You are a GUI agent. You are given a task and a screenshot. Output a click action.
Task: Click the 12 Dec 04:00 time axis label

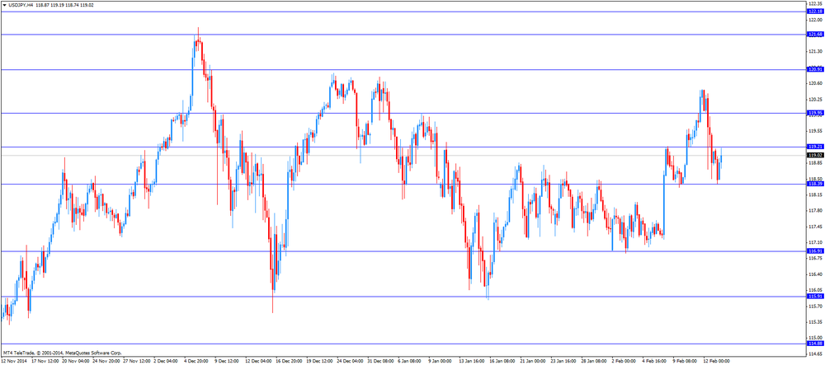(x=258, y=362)
